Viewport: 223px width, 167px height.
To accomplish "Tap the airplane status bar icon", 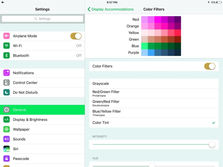I will coord(3,2).
